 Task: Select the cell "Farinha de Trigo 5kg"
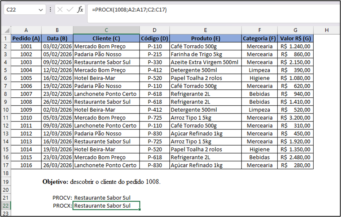(205, 54)
